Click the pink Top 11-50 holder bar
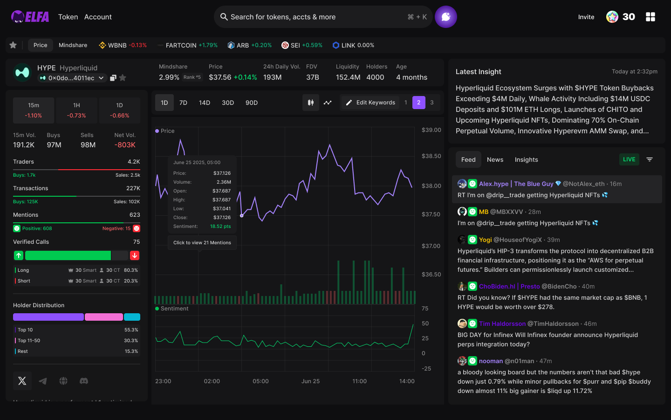Screen dimensions: 671x420 104,317
